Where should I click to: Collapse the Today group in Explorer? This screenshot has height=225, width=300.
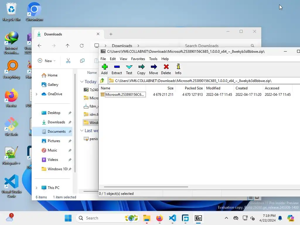tap(82, 81)
